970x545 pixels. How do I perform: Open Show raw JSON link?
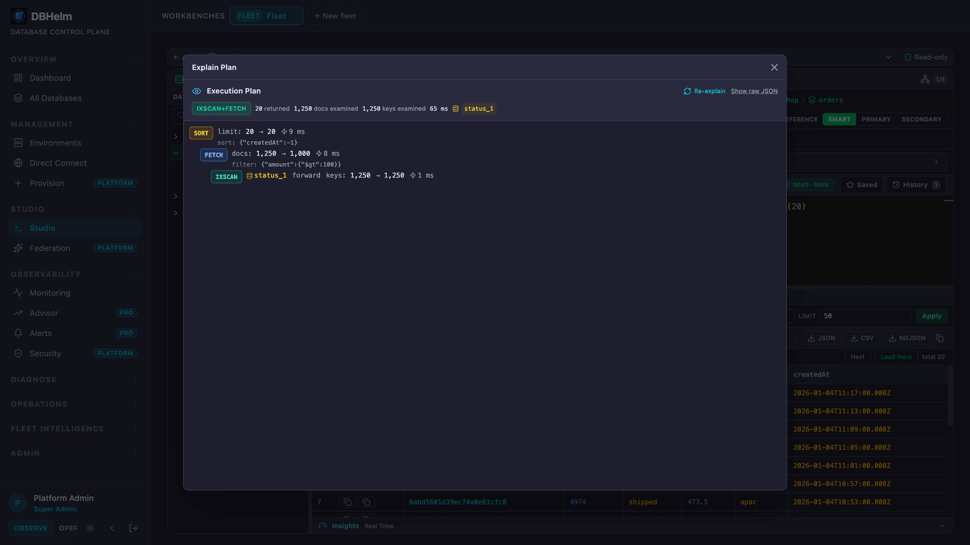754,91
